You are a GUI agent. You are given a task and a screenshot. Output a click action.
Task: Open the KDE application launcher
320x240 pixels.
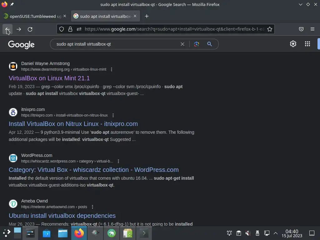point(7,233)
